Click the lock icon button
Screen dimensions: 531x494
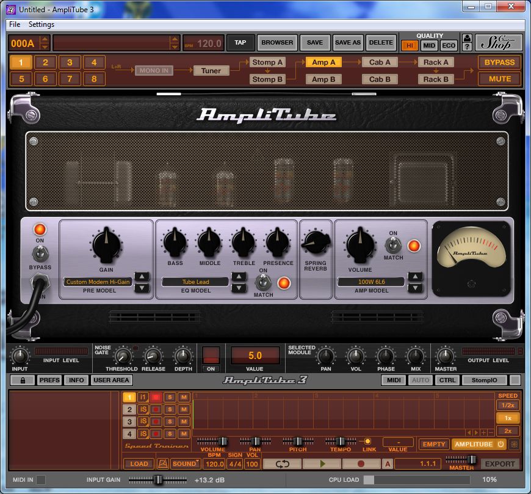point(23,380)
